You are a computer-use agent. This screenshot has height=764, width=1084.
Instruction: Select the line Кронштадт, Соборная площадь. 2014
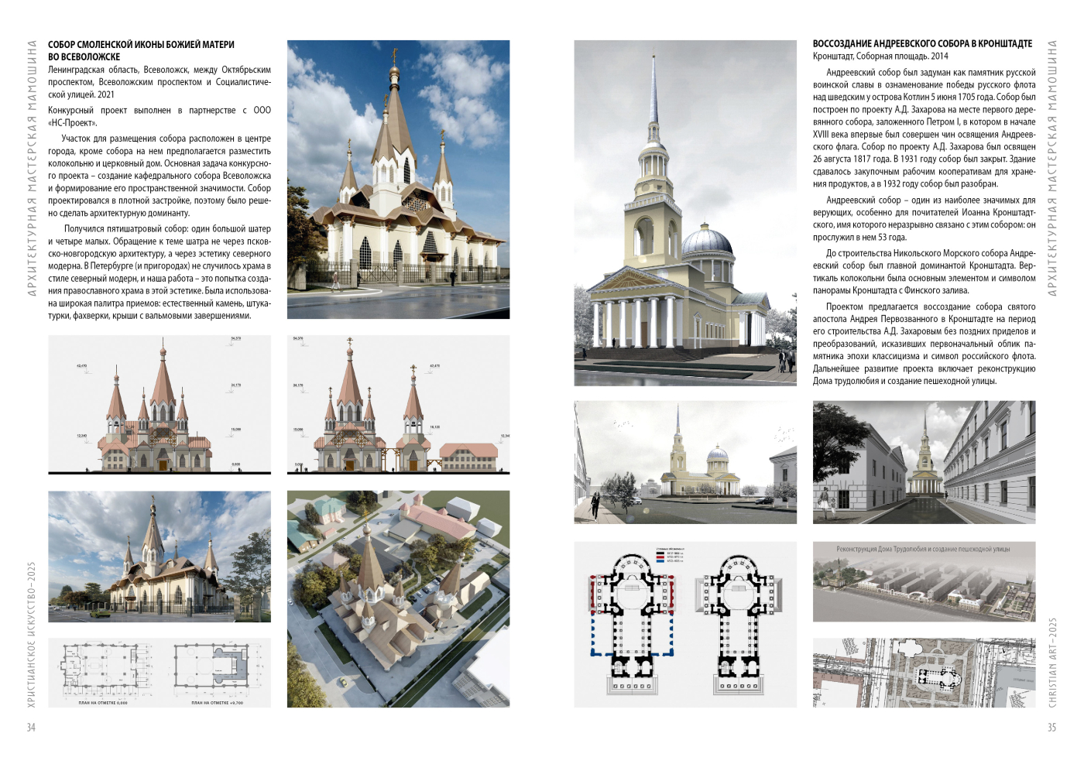click(880, 57)
